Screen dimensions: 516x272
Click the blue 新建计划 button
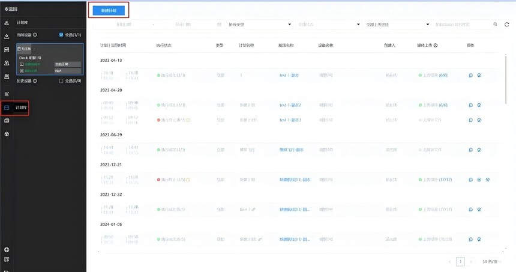tap(109, 11)
